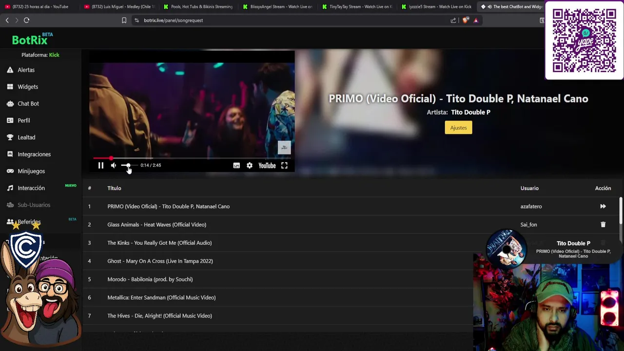Image resolution: width=624 pixels, height=351 pixels.
Task: Click the Título column header
Action: (114, 188)
